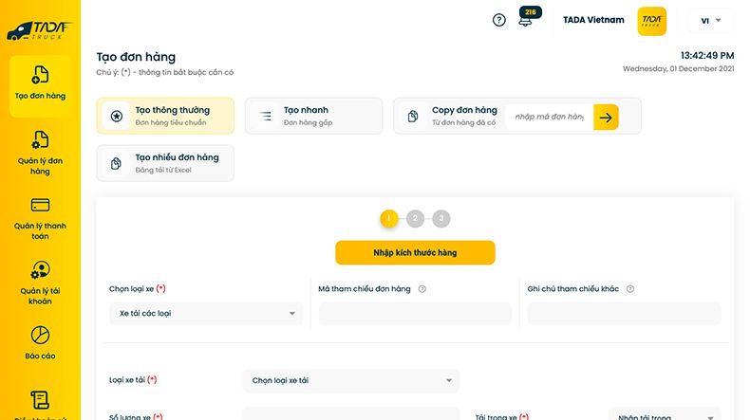The height and width of the screenshot is (420, 750).
Task: Click info icon next to Ghi chú tham chiếu khác
Action: click(630, 289)
